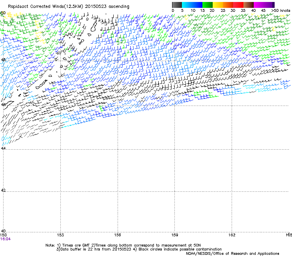Click the '20150523' date in the title
Image resolution: width=292 pixels, height=256 pixels.
click(x=96, y=7)
